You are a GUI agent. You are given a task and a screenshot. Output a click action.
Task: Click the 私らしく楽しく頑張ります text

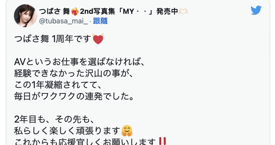(x=67, y=131)
